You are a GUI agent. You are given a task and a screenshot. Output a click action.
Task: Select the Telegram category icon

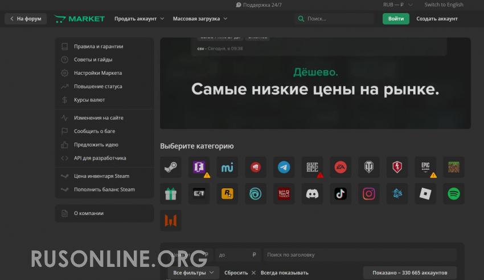tap(284, 167)
